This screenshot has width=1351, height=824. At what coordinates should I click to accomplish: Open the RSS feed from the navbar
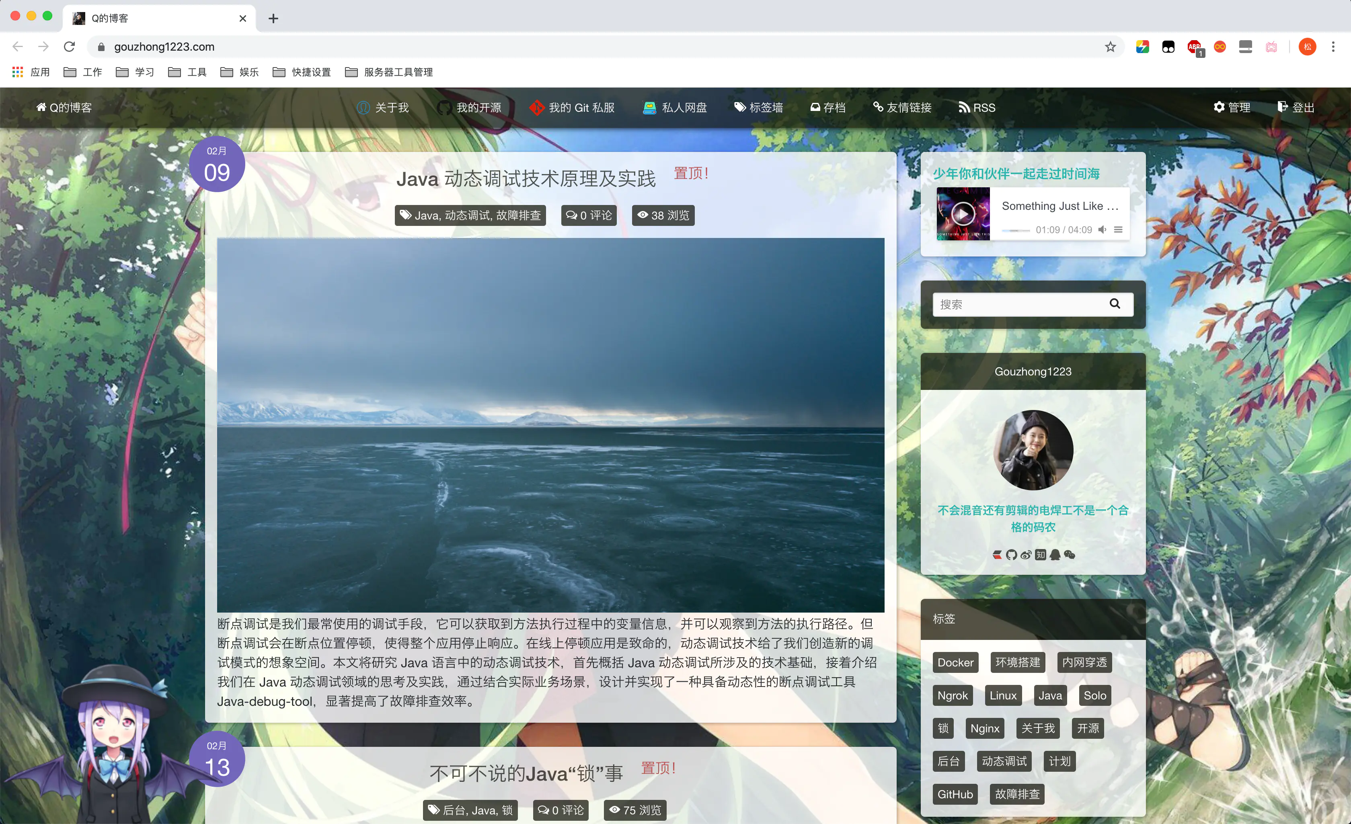coord(977,107)
